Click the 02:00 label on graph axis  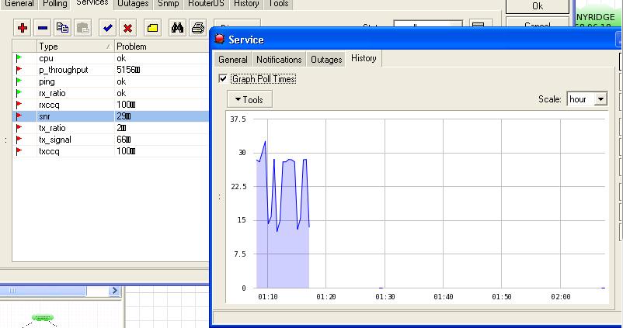tap(561, 296)
